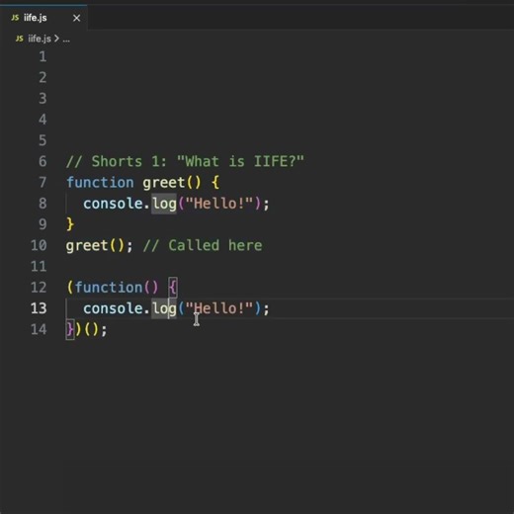Click 'log' on line 13
The image size is (514, 514).
[x=164, y=309]
